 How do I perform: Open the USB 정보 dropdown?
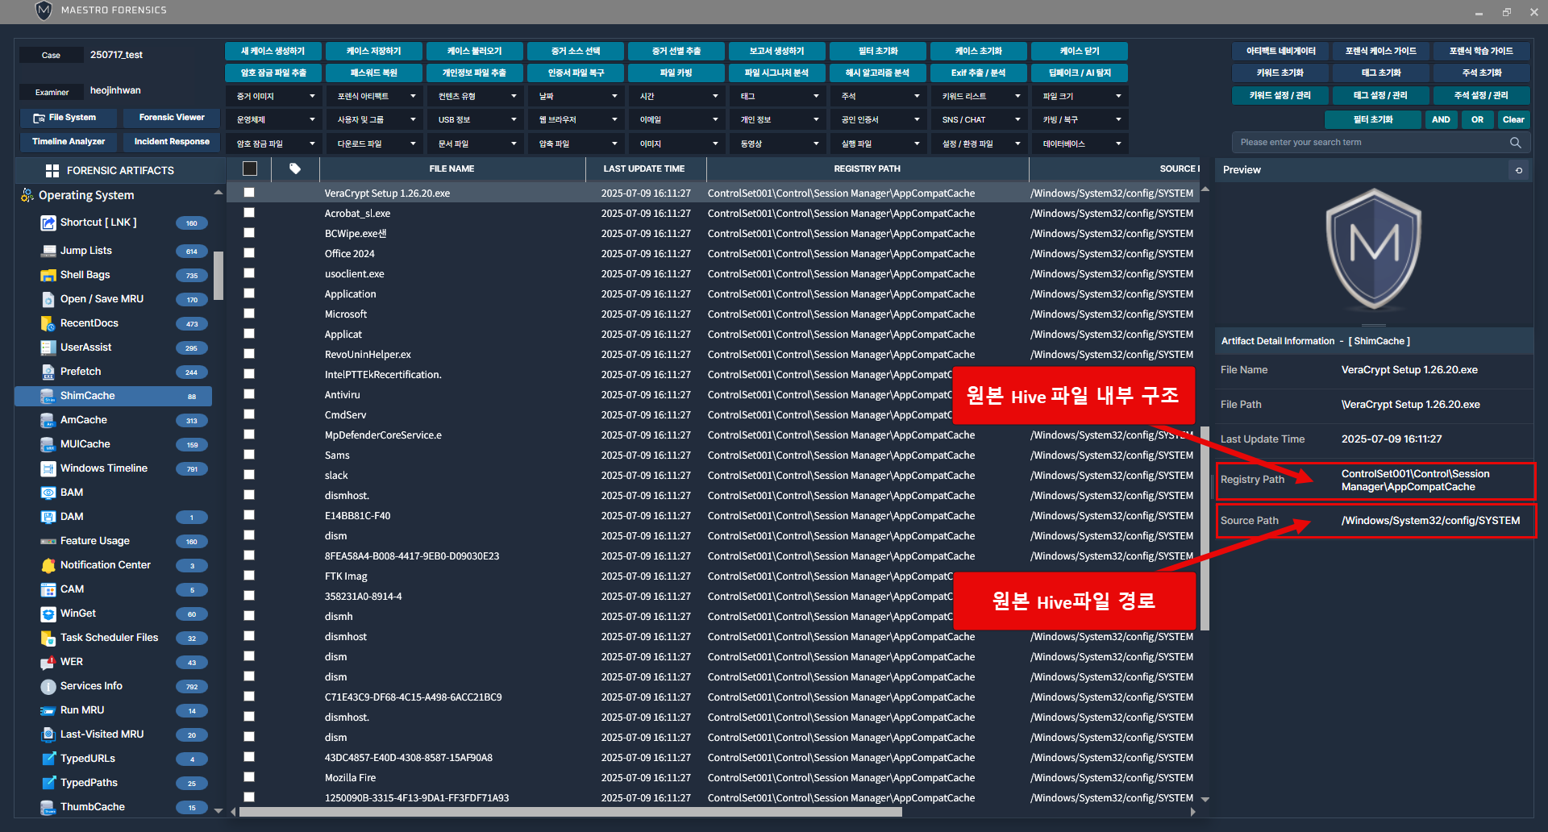coord(476,120)
